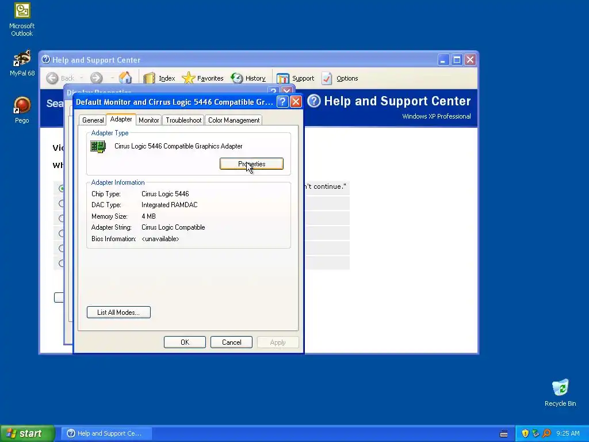
Task: Click the Forward arrow in Help Center toolbar
Action: coord(96,78)
